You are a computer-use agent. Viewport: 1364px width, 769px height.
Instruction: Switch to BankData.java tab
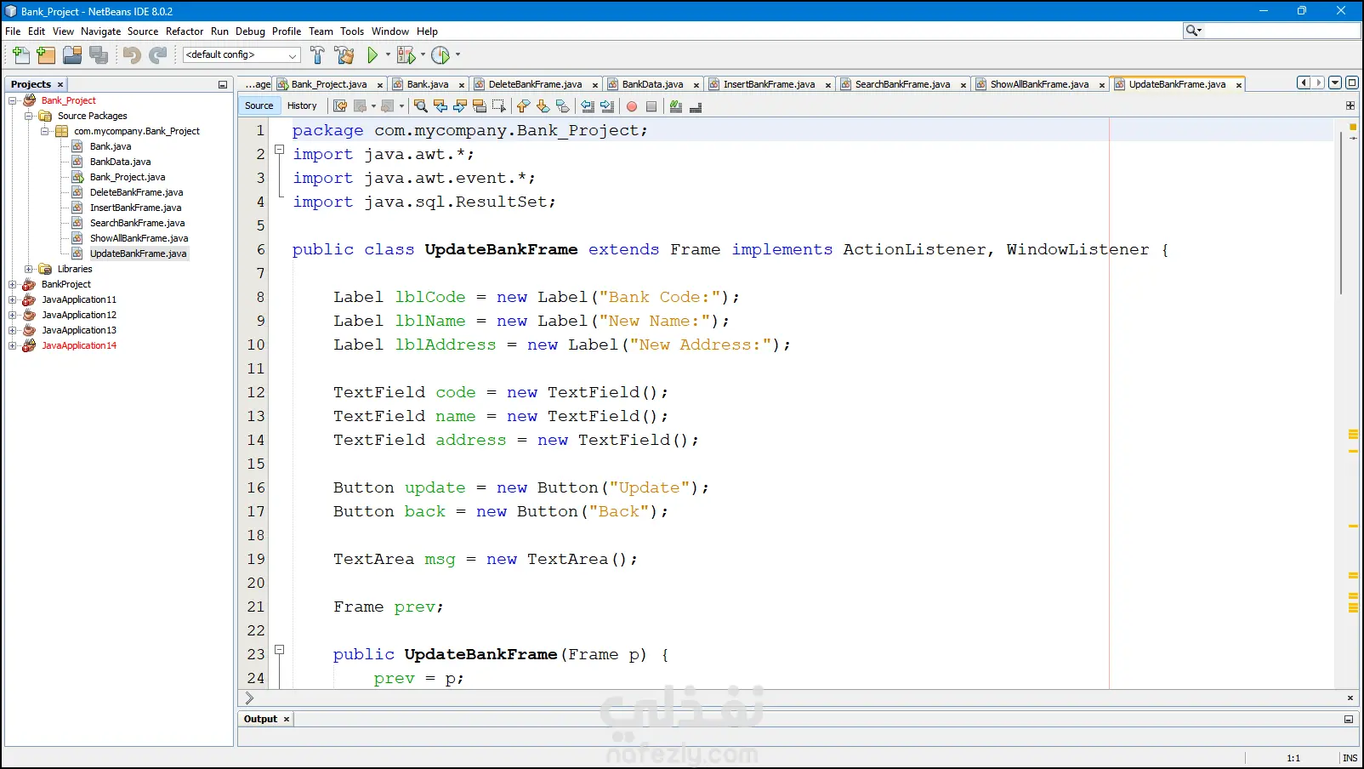652,84
